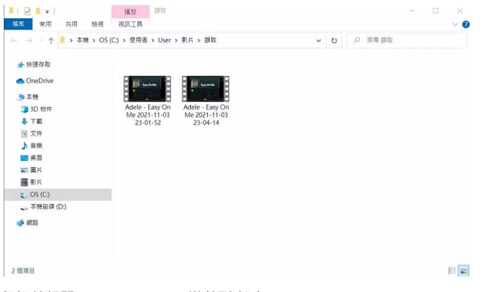Image resolution: width=483 pixels, height=292 pixels.
Task: Switch to large icons view in status bar
Action: 464,271
